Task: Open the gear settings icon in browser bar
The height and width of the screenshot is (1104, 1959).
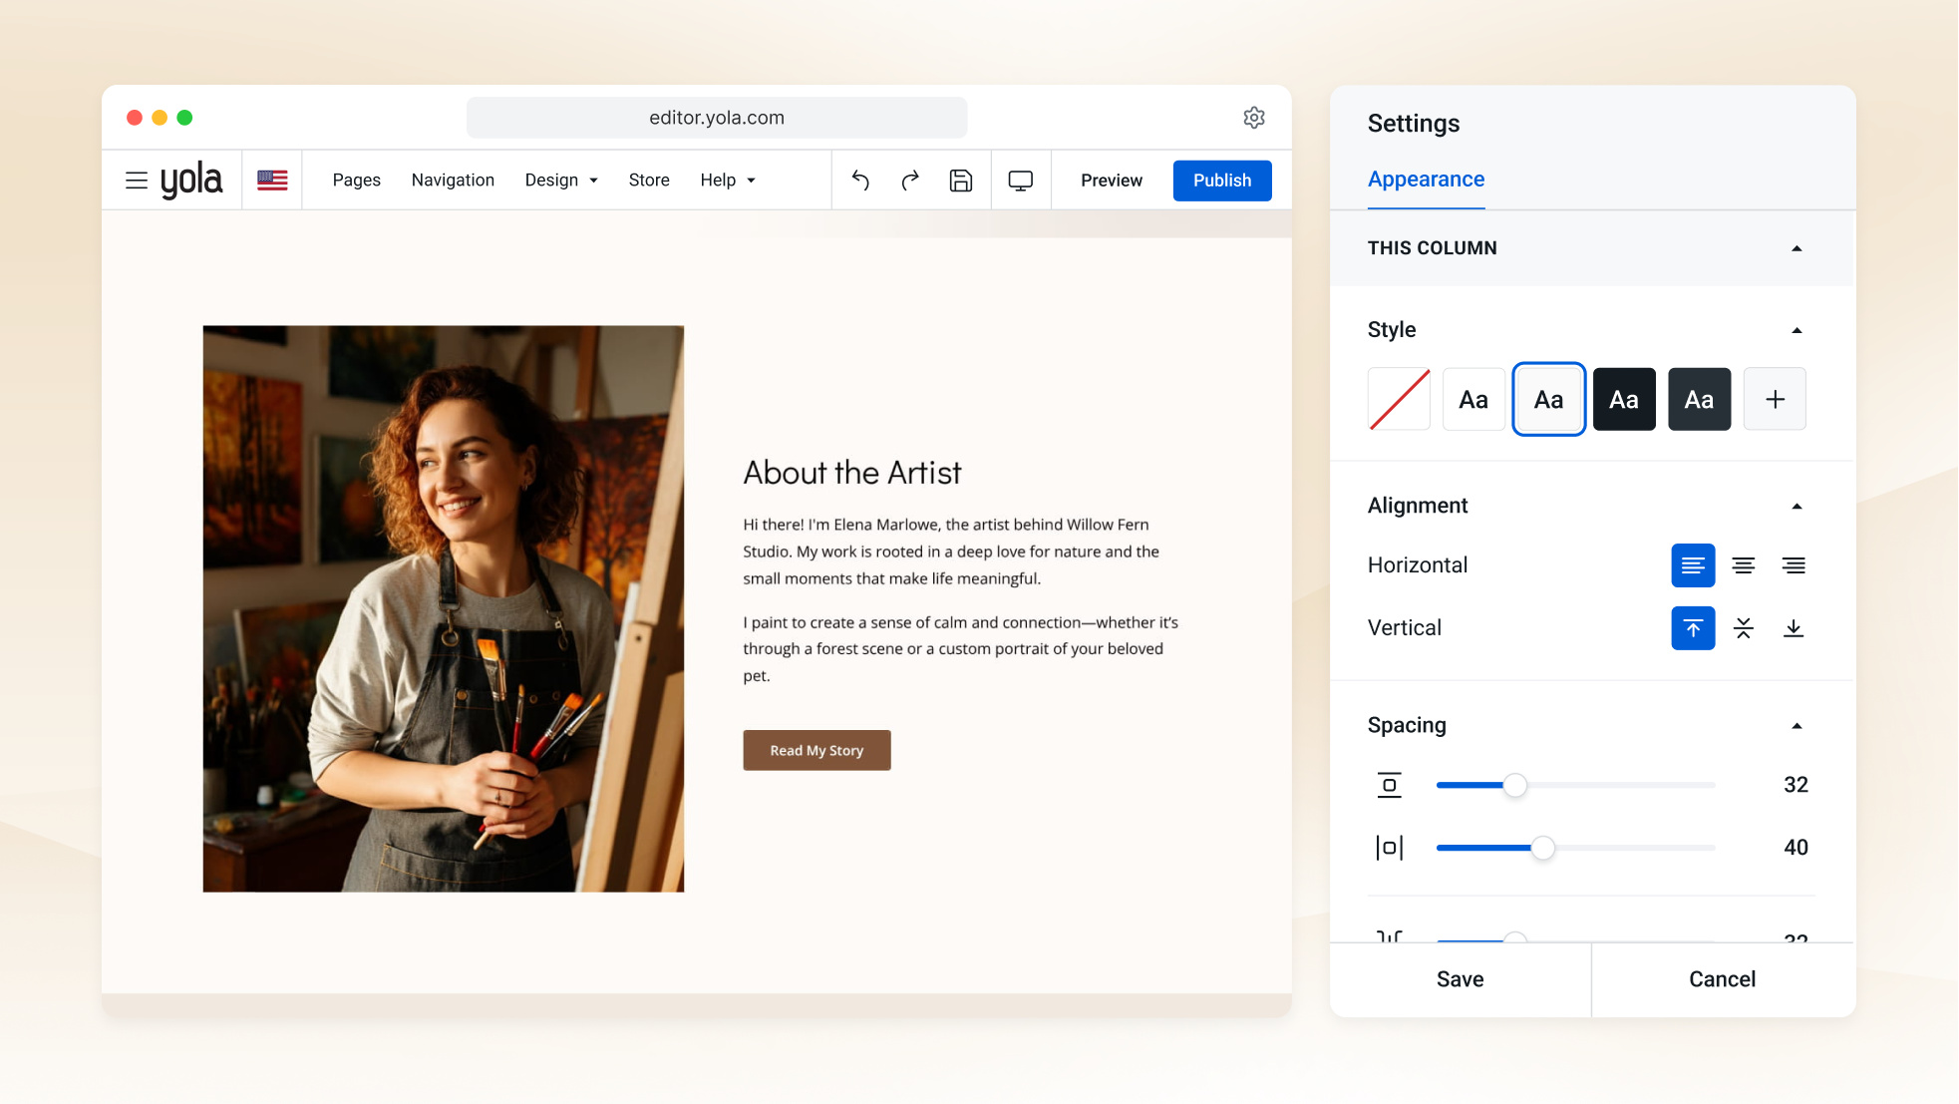Action: 1254,118
